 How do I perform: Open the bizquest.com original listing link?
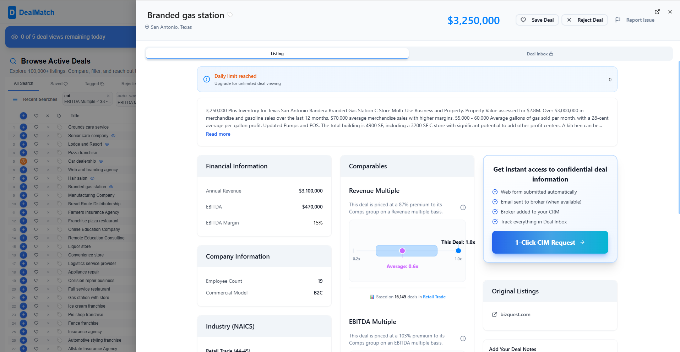(515, 314)
